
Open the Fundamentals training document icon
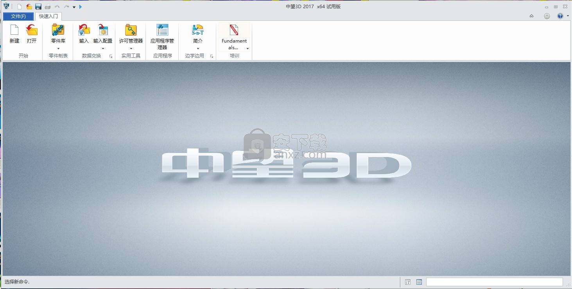pyautogui.click(x=234, y=30)
